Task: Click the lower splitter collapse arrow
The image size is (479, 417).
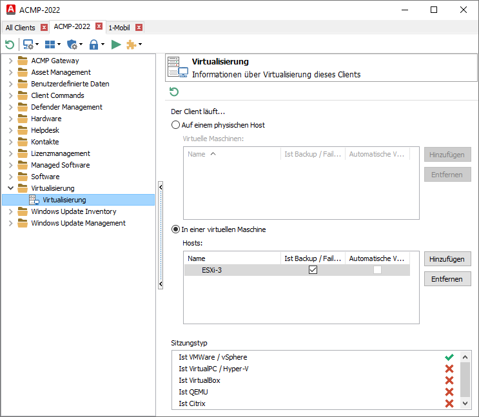Action: [161, 284]
